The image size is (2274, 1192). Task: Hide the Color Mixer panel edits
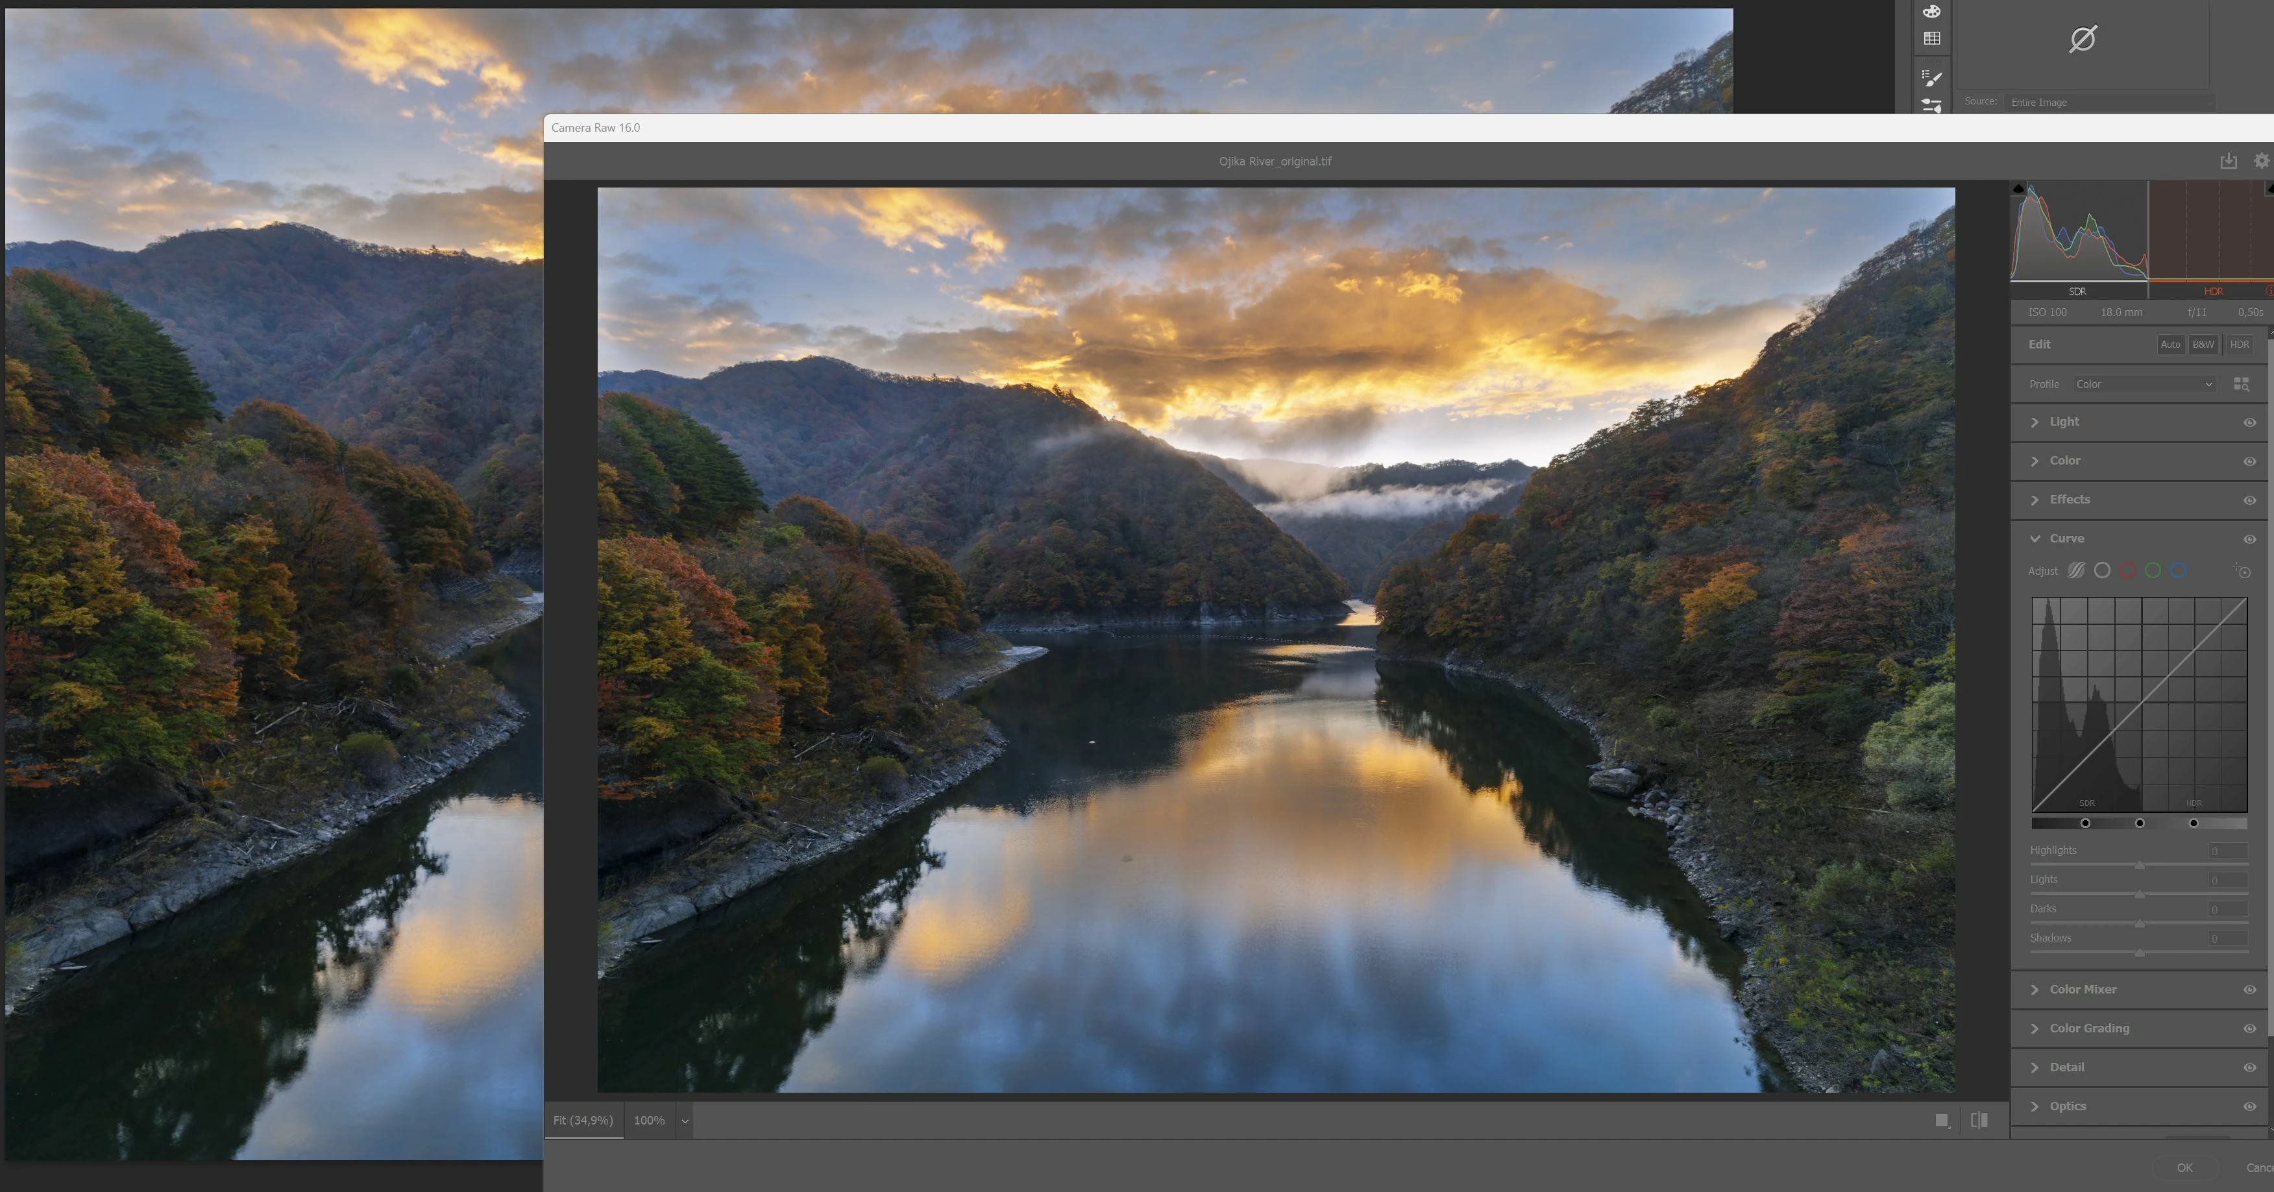click(2249, 990)
